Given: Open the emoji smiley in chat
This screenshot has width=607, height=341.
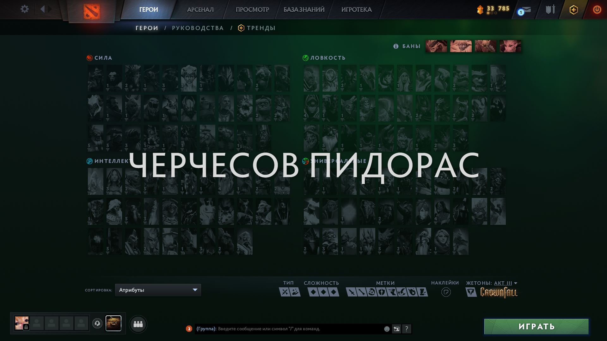Looking at the screenshot, I should tap(387, 329).
